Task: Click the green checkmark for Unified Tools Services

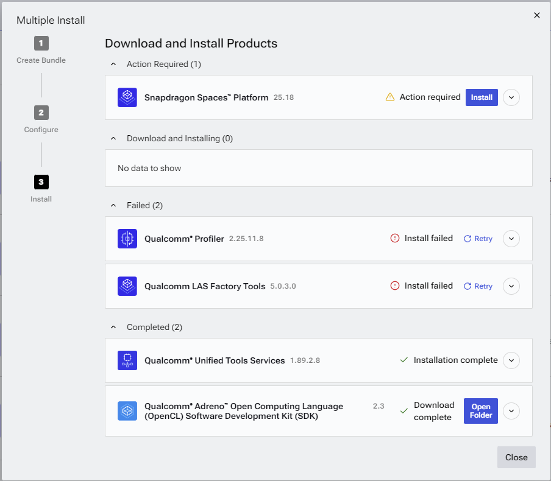Action: (404, 360)
